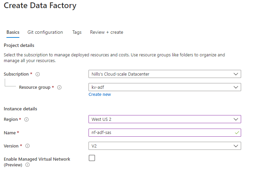Click the Region info icon
This screenshot has height=190, width=273.
point(26,119)
